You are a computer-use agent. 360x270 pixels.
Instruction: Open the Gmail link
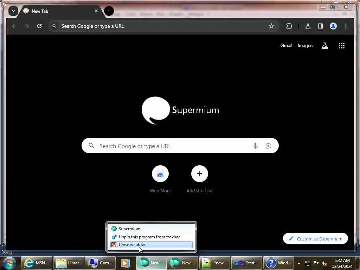pyautogui.click(x=286, y=45)
